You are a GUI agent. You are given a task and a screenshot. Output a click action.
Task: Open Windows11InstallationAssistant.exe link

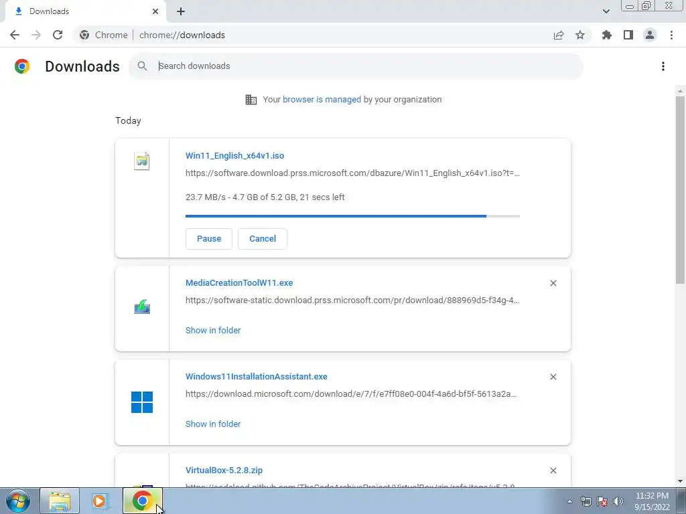pyautogui.click(x=257, y=376)
